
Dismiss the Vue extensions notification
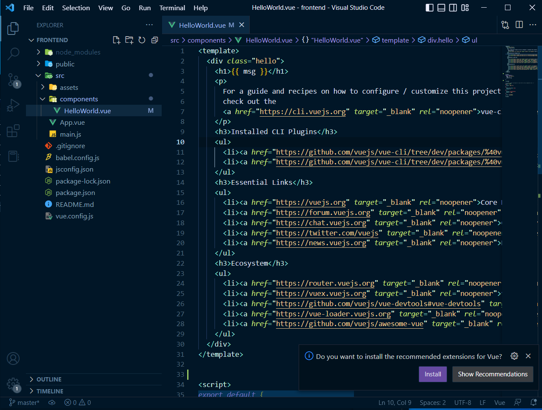click(x=528, y=356)
